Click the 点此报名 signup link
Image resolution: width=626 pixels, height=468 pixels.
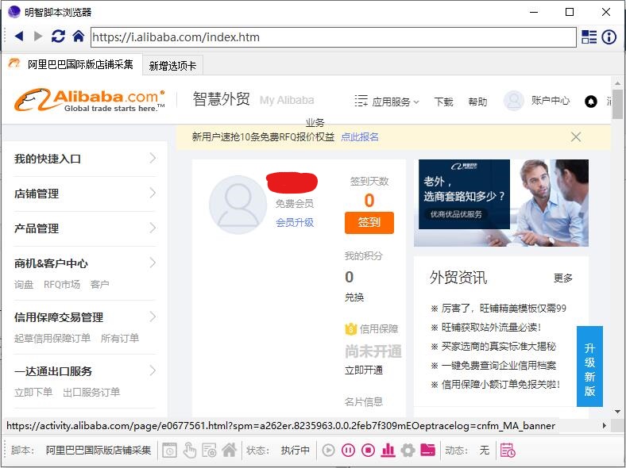click(360, 137)
